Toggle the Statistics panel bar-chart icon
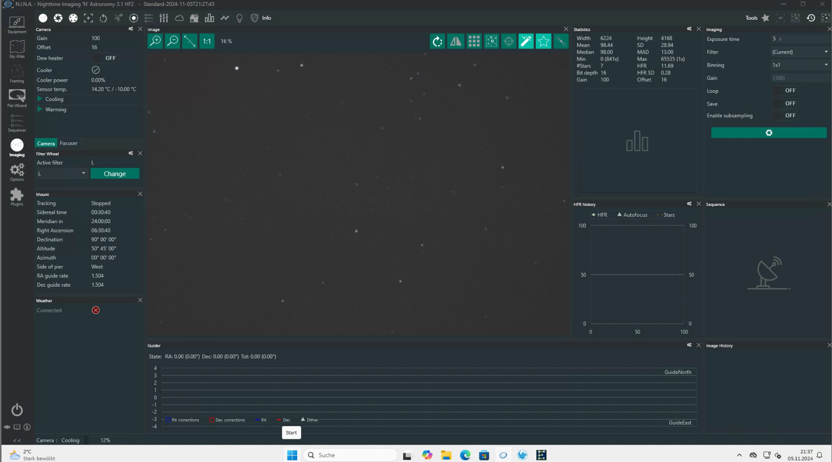 (209, 18)
